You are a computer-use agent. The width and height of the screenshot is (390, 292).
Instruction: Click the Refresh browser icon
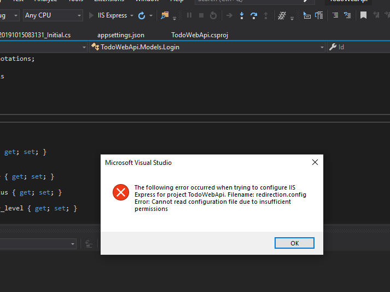tap(142, 15)
